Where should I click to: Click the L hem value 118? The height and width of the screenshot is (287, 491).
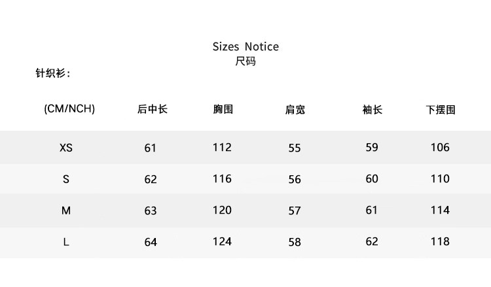coord(440,241)
